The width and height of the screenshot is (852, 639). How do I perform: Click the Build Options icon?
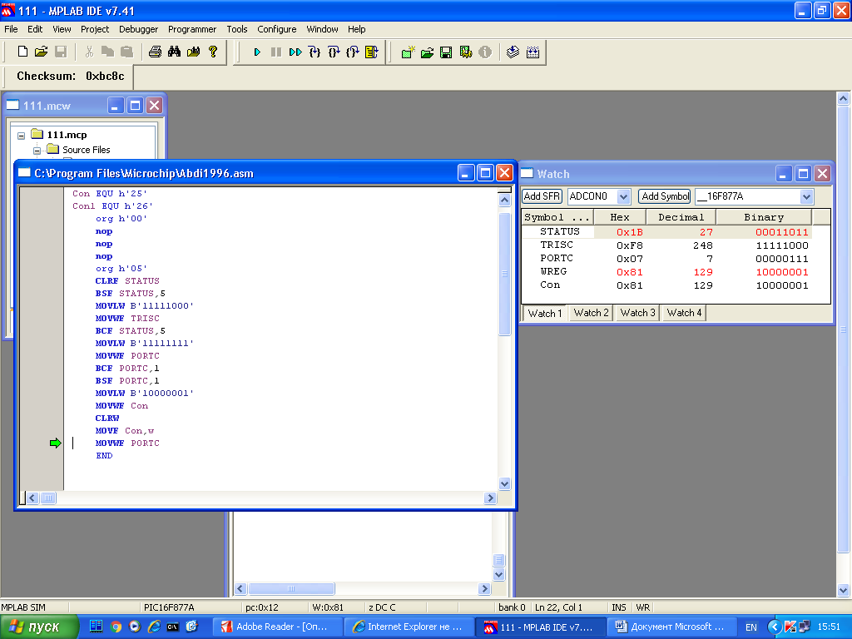click(466, 52)
